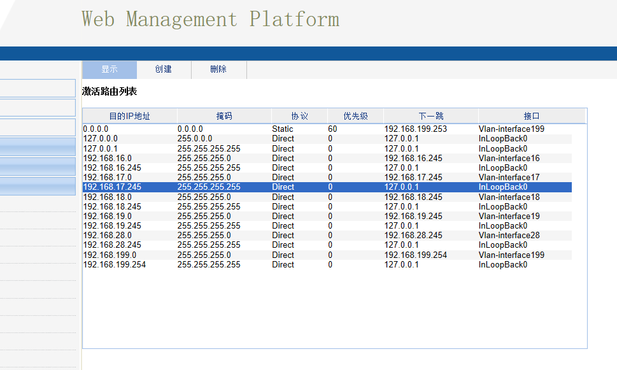Image resolution: width=617 pixels, height=370 pixels.
Task: Click the Web Management Platform title
Action: (x=211, y=19)
